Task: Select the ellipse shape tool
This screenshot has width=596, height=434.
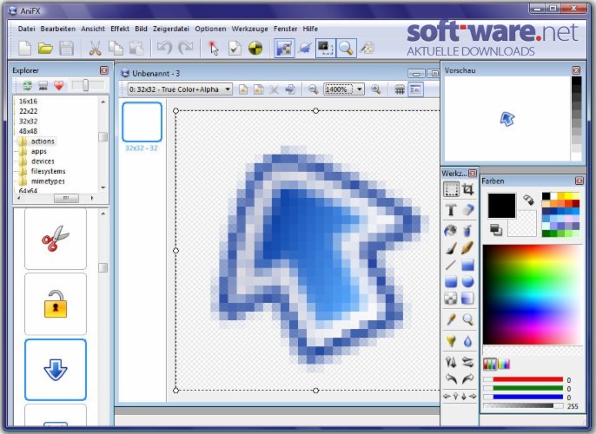Action: 467,282
